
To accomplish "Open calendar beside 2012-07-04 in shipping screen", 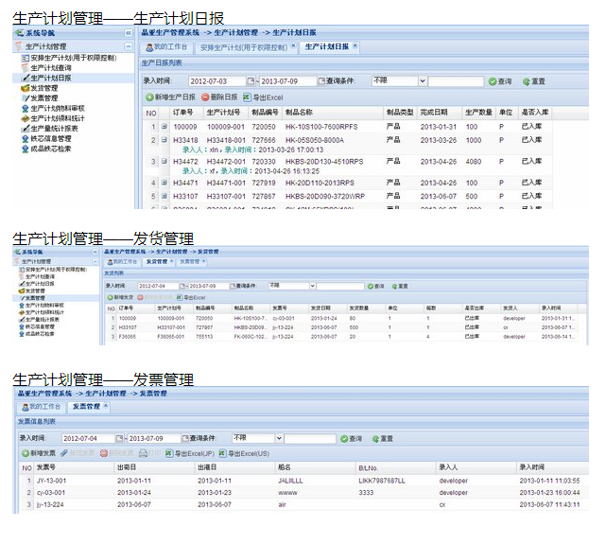I will coord(182,287).
